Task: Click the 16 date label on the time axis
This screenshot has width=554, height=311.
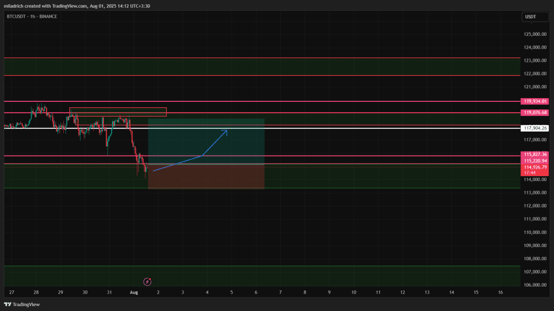Action: coord(500,292)
